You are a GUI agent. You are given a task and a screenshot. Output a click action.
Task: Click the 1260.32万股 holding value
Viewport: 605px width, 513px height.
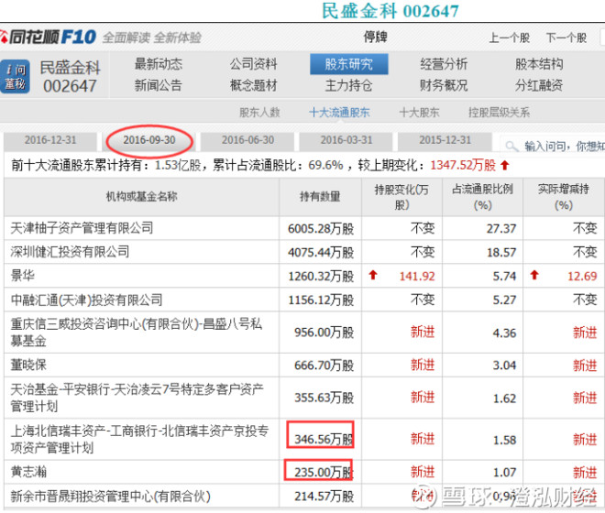pyautogui.click(x=321, y=277)
